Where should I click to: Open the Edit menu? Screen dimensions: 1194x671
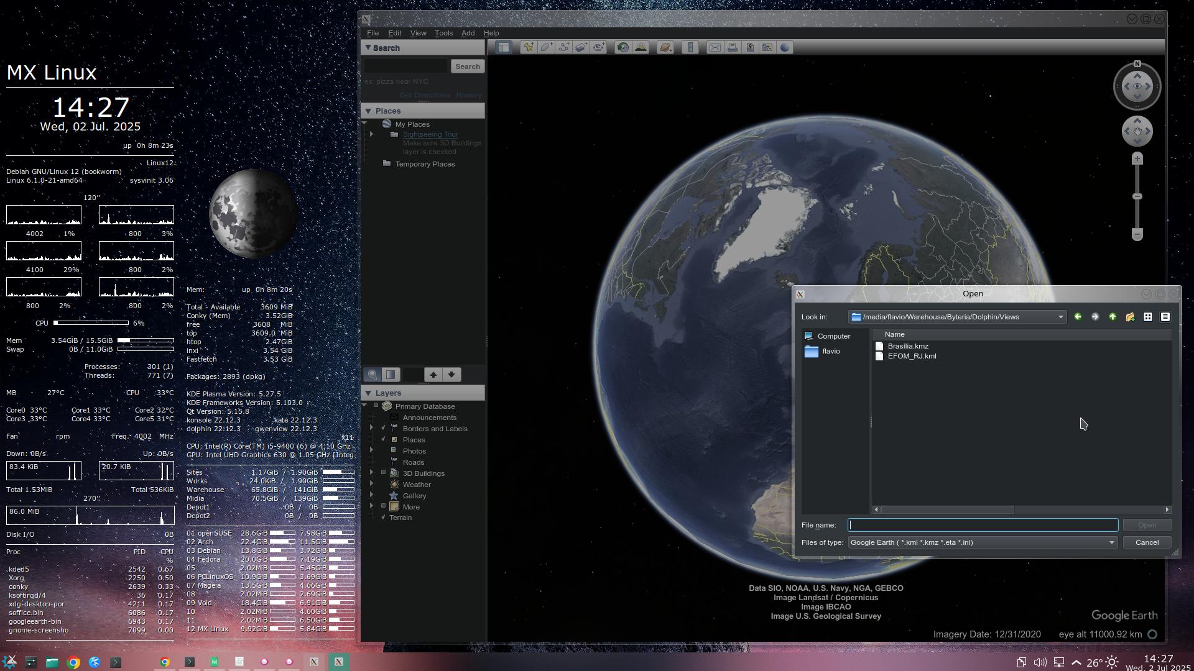pyautogui.click(x=395, y=33)
